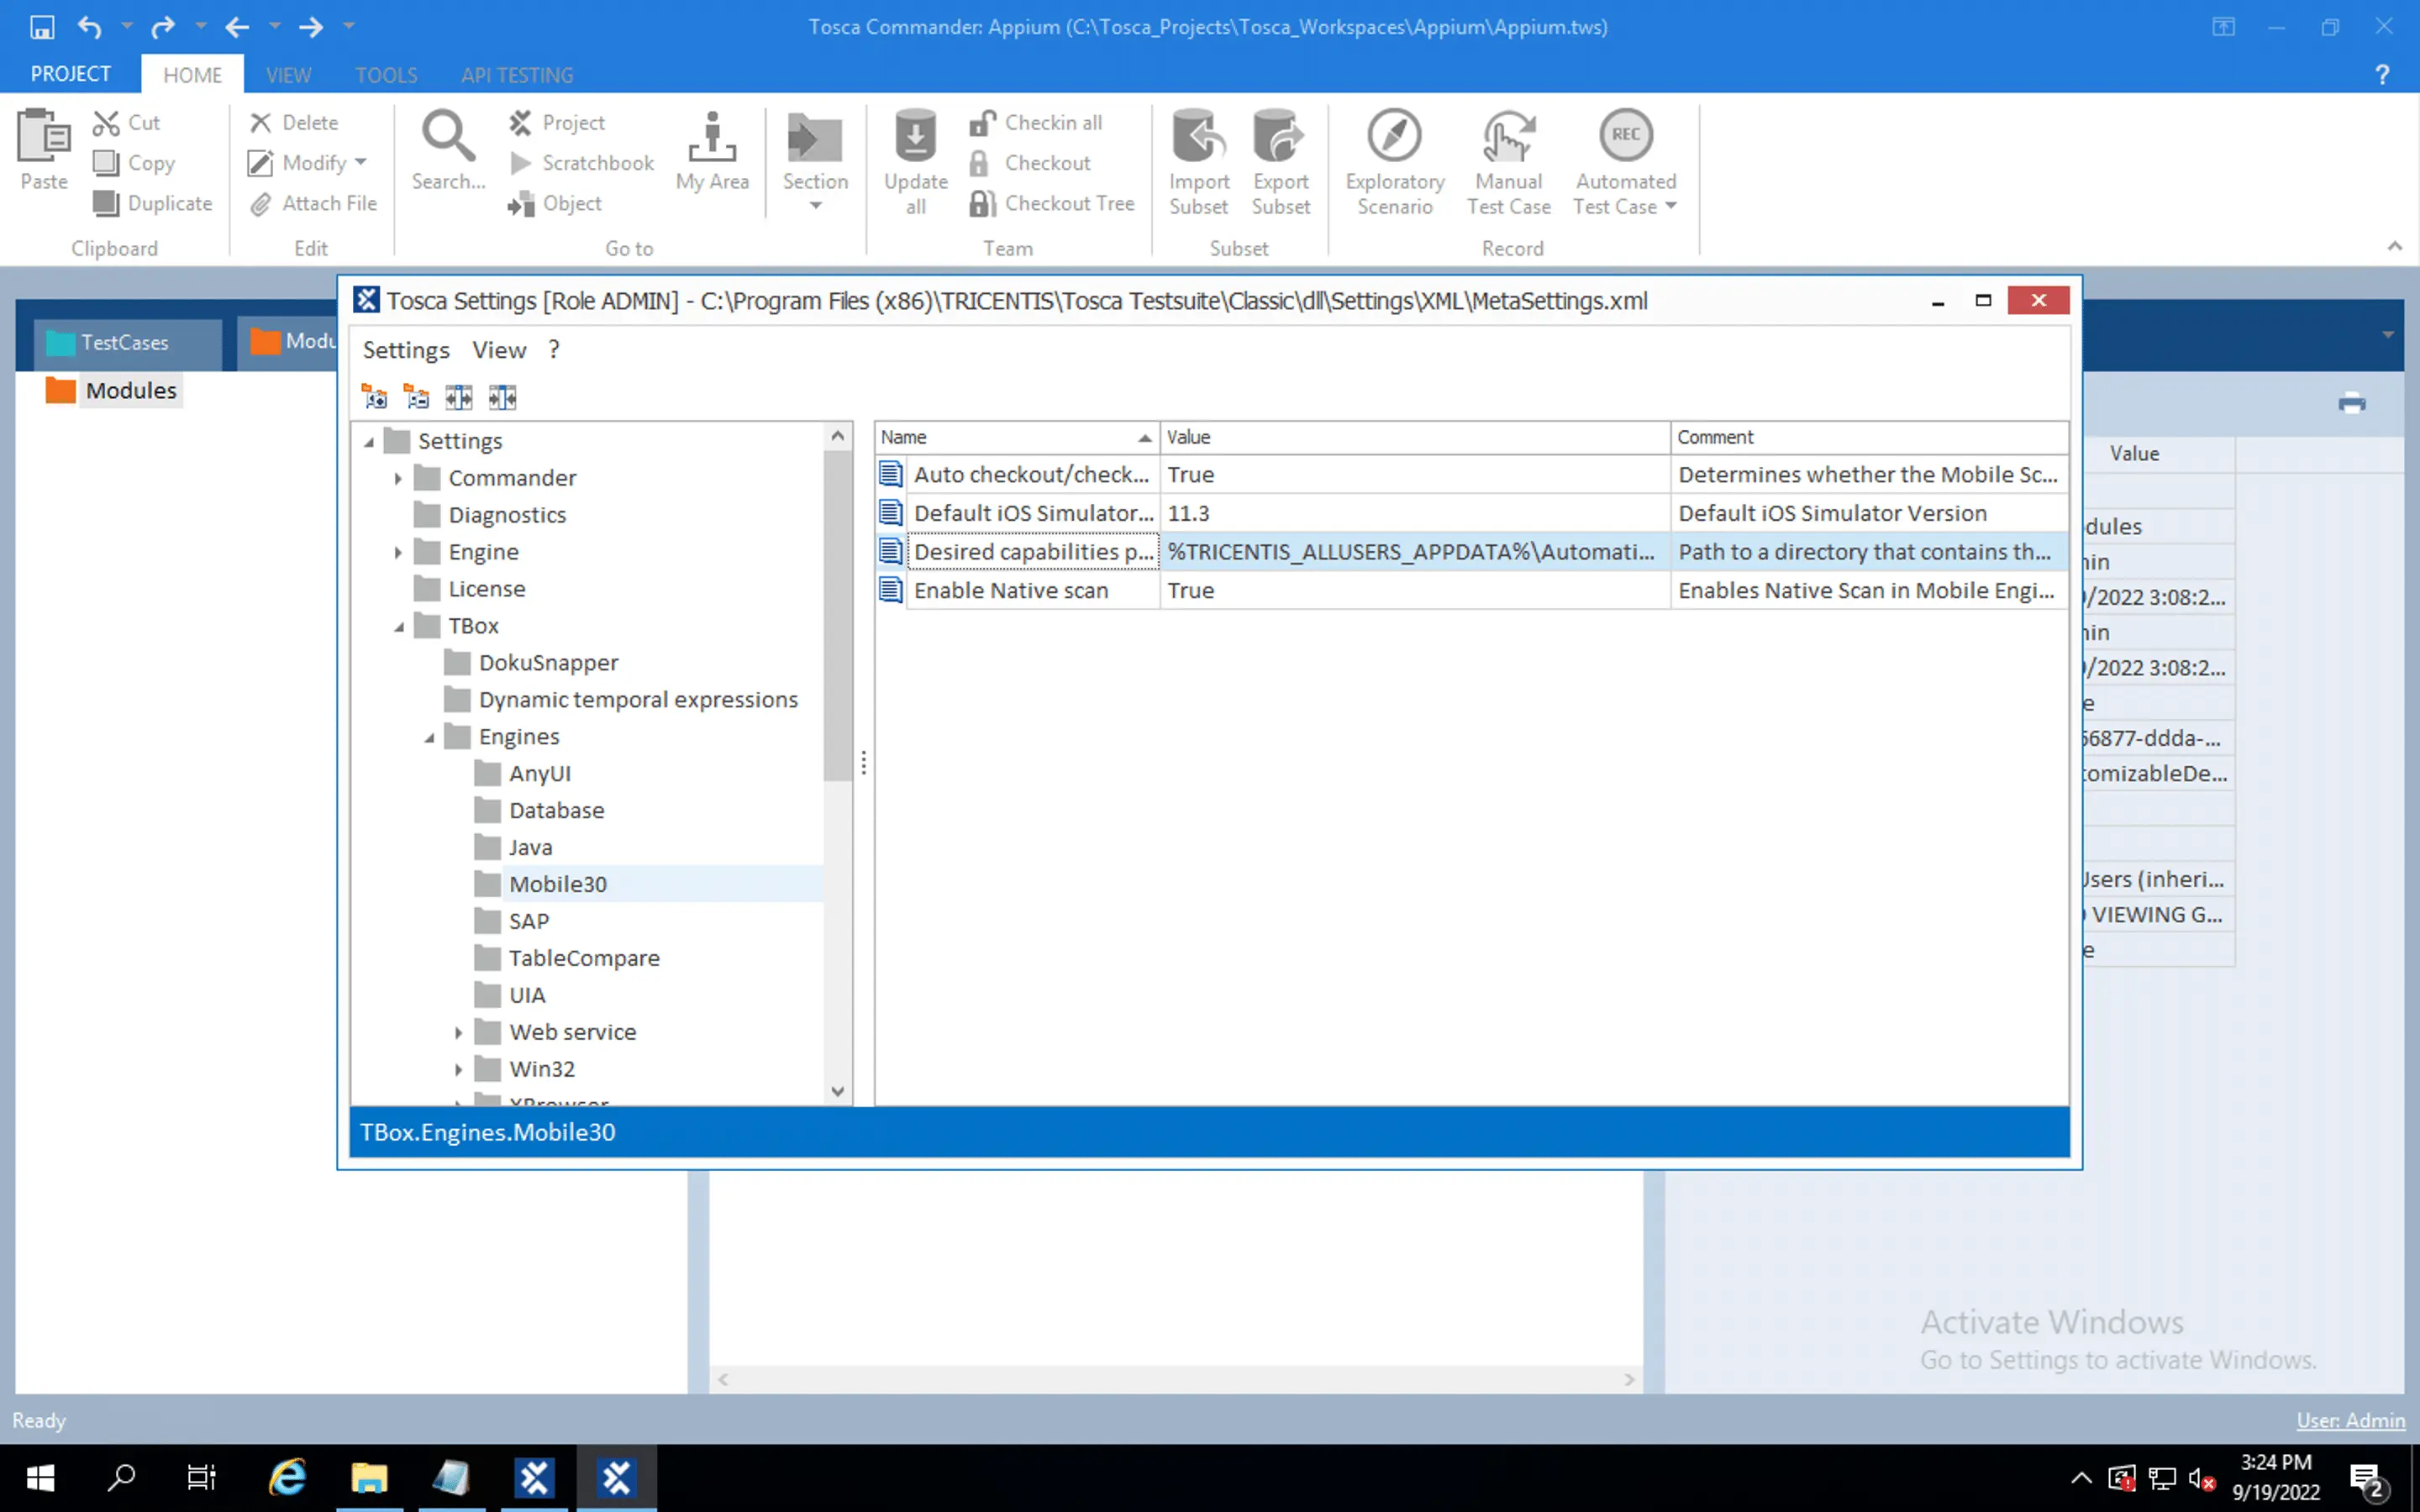2420x1512 pixels.
Task: Switch to the TOOLS ribbon tab
Action: pos(386,75)
